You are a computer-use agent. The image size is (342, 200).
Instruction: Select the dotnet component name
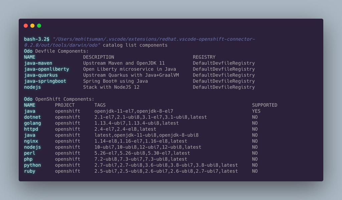pos(32,117)
